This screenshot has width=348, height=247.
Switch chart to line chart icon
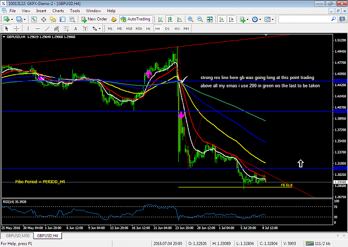coord(179,19)
